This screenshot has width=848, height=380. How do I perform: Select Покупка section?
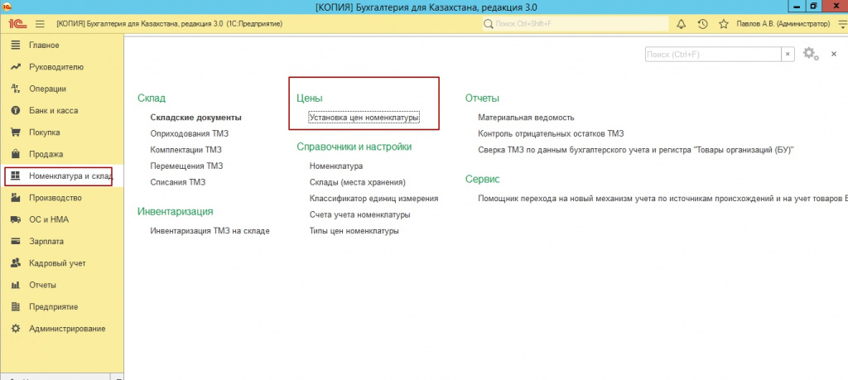(x=45, y=132)
